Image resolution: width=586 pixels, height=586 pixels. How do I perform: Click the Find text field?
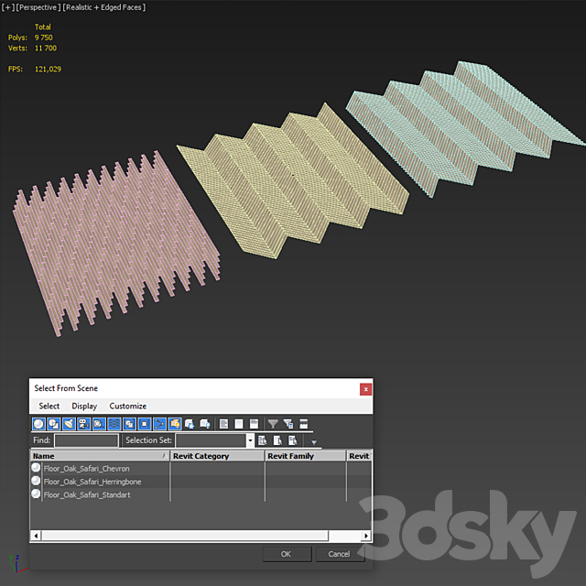[x=86, y=440]
